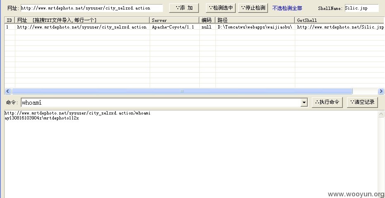Click inside the whoami command field
Image resolution: width=385 pixels, height=198 pixels.
tap(161, 103)
